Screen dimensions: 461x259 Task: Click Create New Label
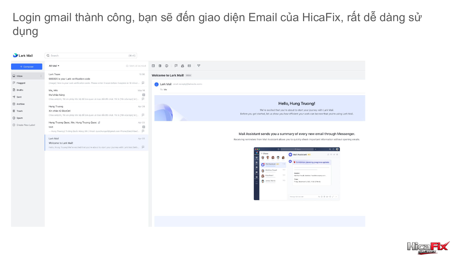pyautogui.click(x=24, y=125)
